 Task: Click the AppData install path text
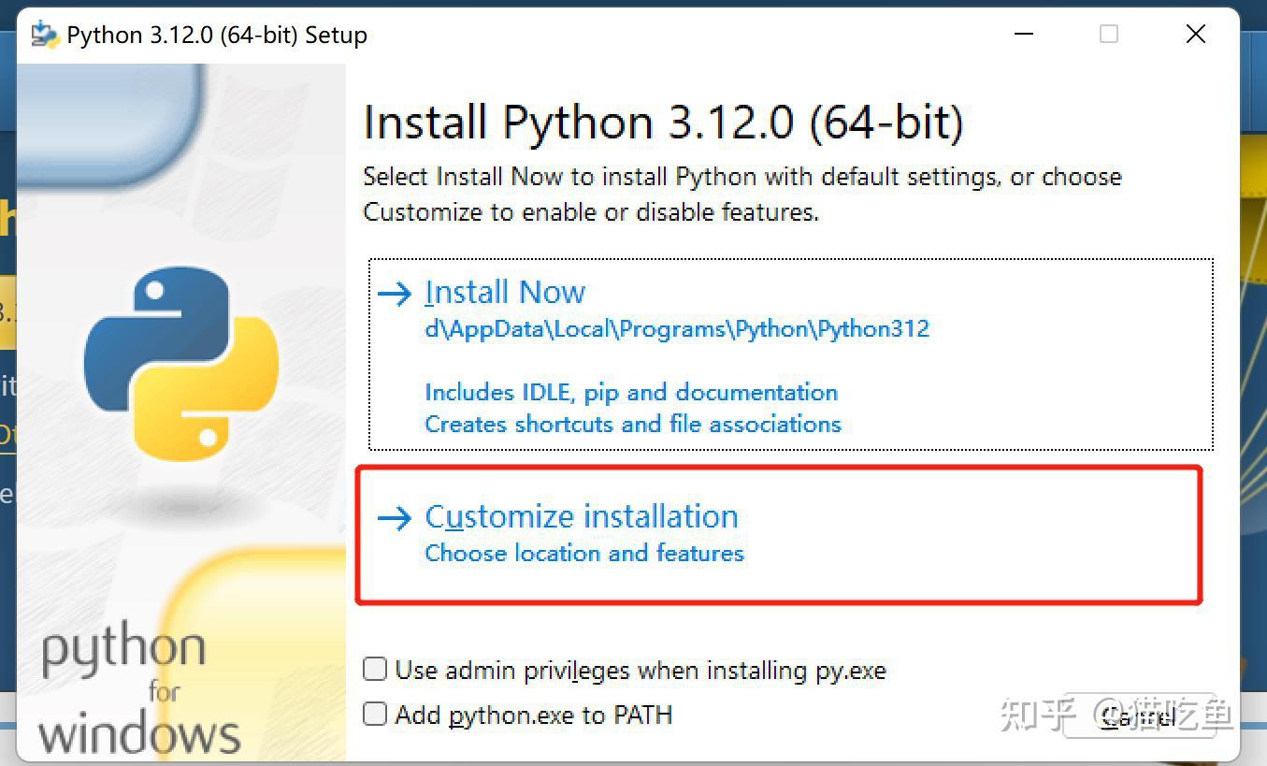(x=677, y=328)
